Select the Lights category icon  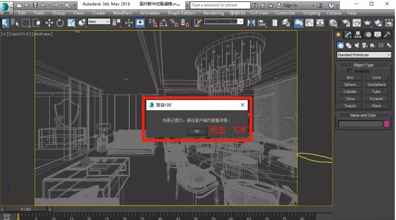click(x=357, y=45)
